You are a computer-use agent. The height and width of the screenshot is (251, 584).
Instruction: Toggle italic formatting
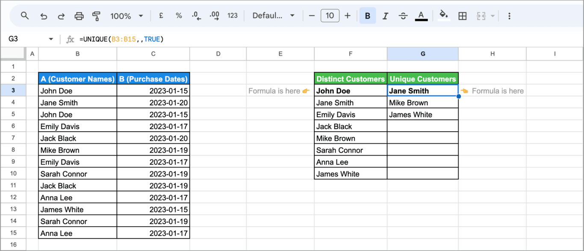(385, 16)
